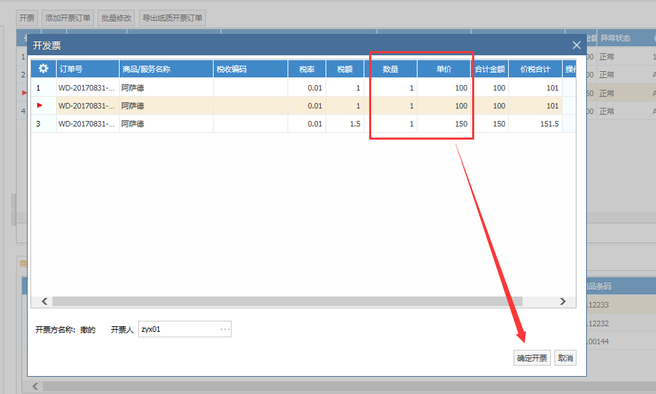Select row 3 by its row number
Image resolution: width=656 pixels, height=394 pixels.
(x=38, y=124)
